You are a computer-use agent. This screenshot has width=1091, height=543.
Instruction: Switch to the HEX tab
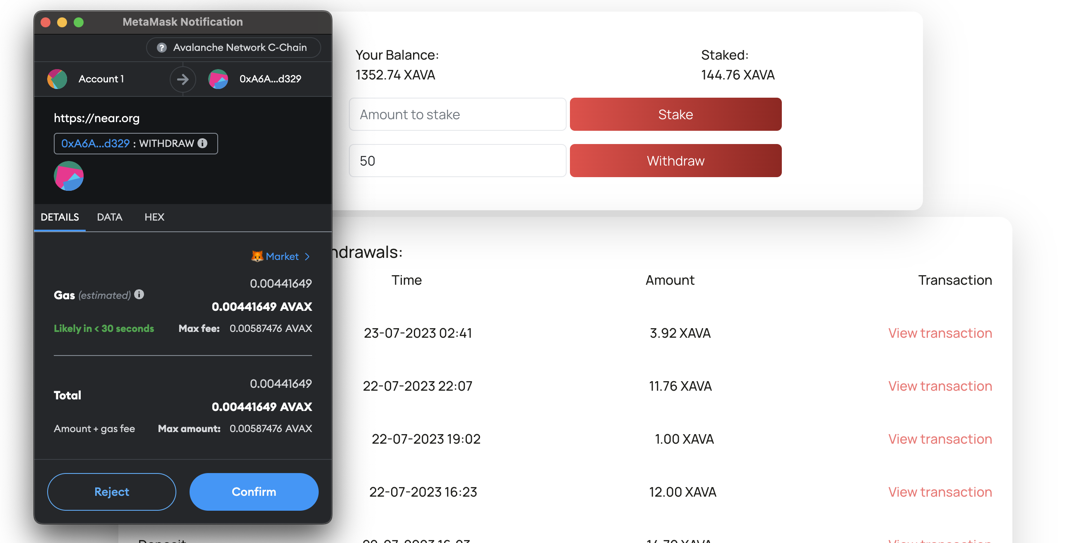click(154, 217)
